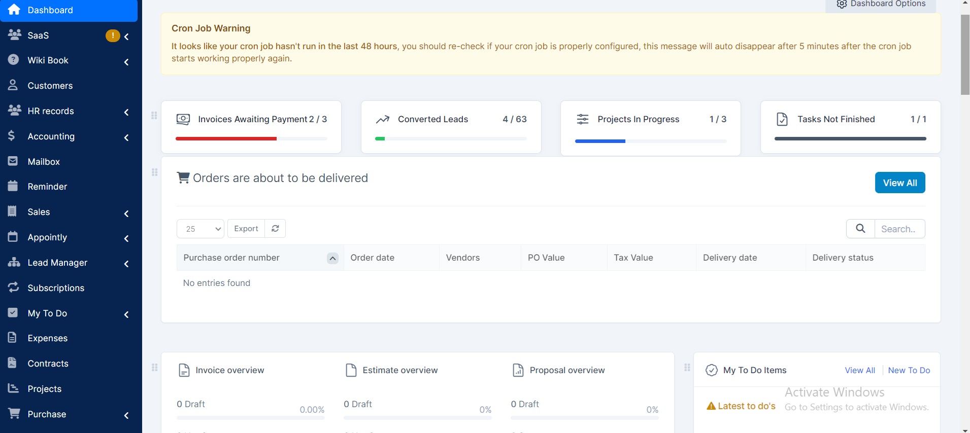The height and width of the screenshot is (433, 970).
Task: Click the Mailbox envelope icon in sidebar
Action: point(13,161)
